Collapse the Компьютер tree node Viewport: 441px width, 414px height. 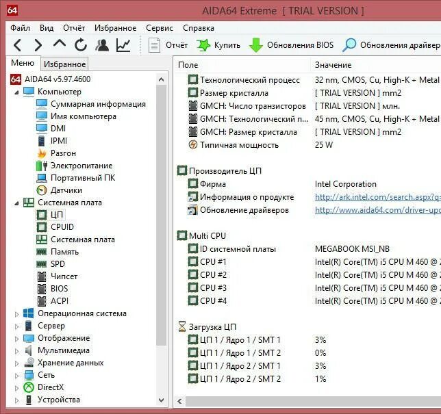coord(16,92)
